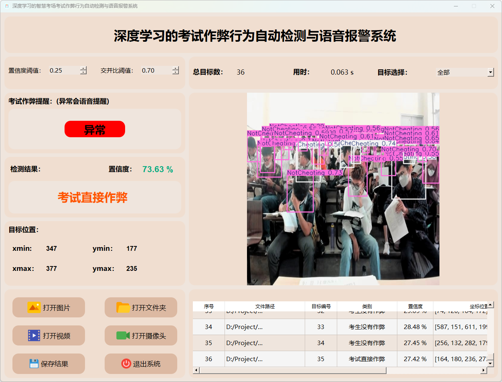Image resolution: width=502 pixels, height=382 pixels.
Task: Click confidence cell 27.42 %
Action: (x=415, y=359)
